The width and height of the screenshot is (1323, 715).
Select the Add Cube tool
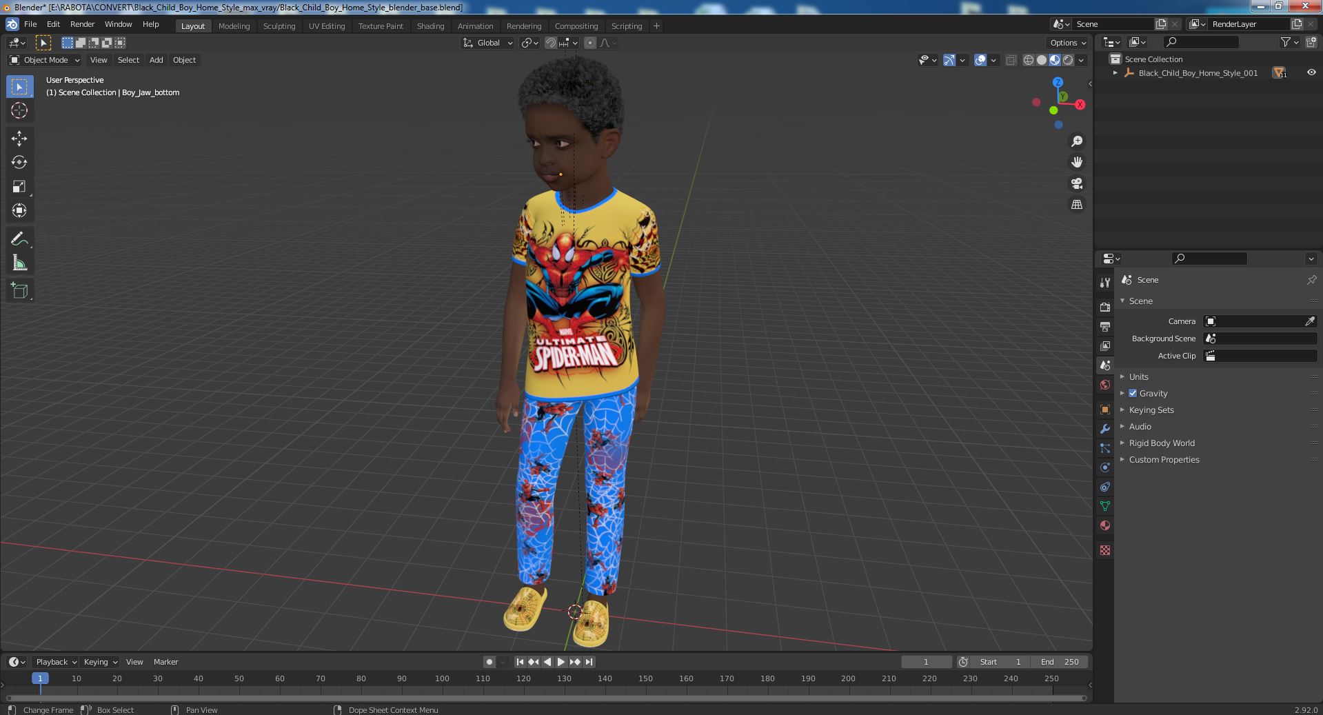click(19, 291)
